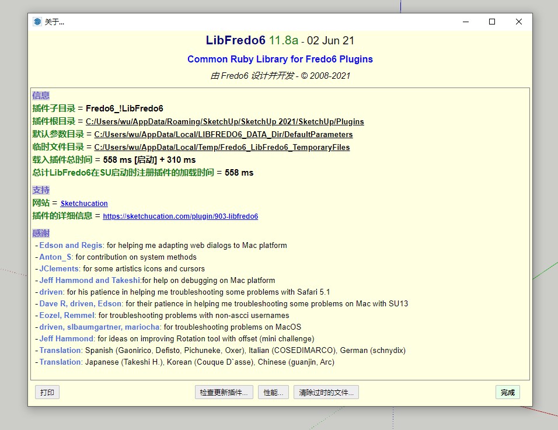This screenshot has height=430, width=558.
Task: Click the 信息 section header
Action: click(x=41, y=96)
